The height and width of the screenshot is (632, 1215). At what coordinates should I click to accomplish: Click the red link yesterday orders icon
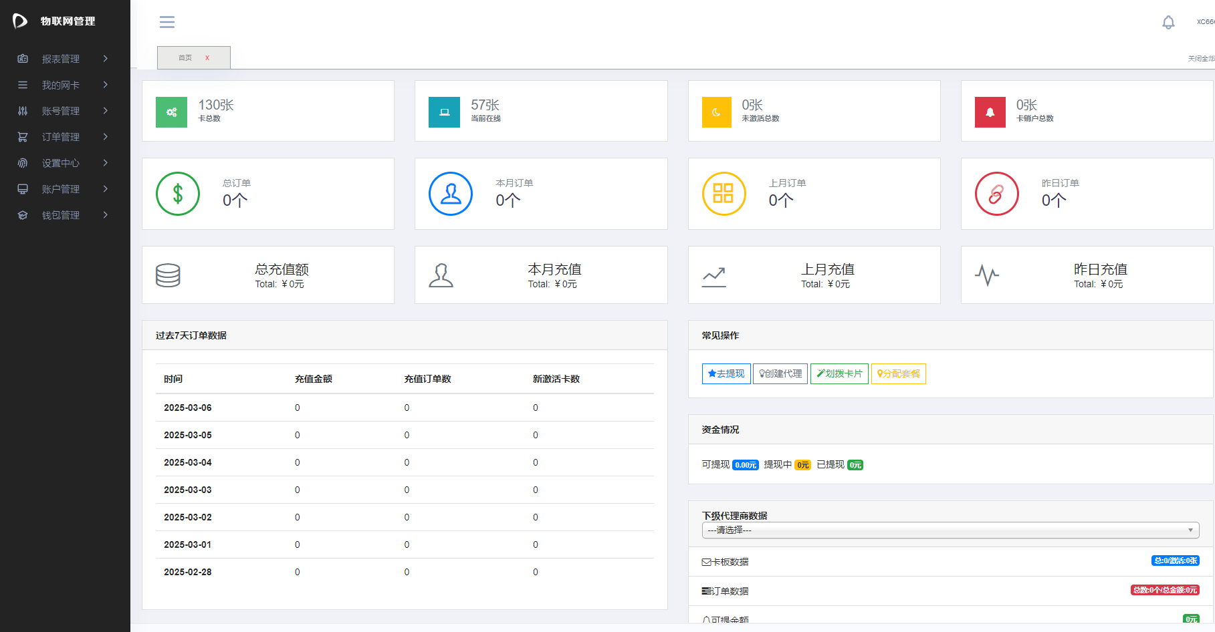point(996,194)
